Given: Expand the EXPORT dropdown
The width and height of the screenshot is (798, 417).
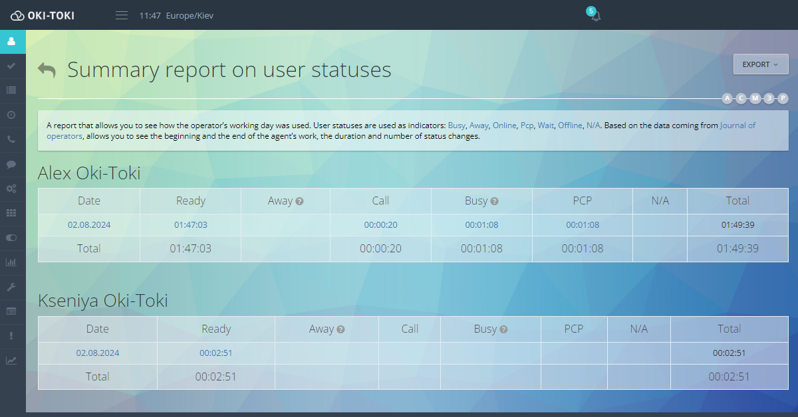Looking at the screenshot, I should (760, 64).
